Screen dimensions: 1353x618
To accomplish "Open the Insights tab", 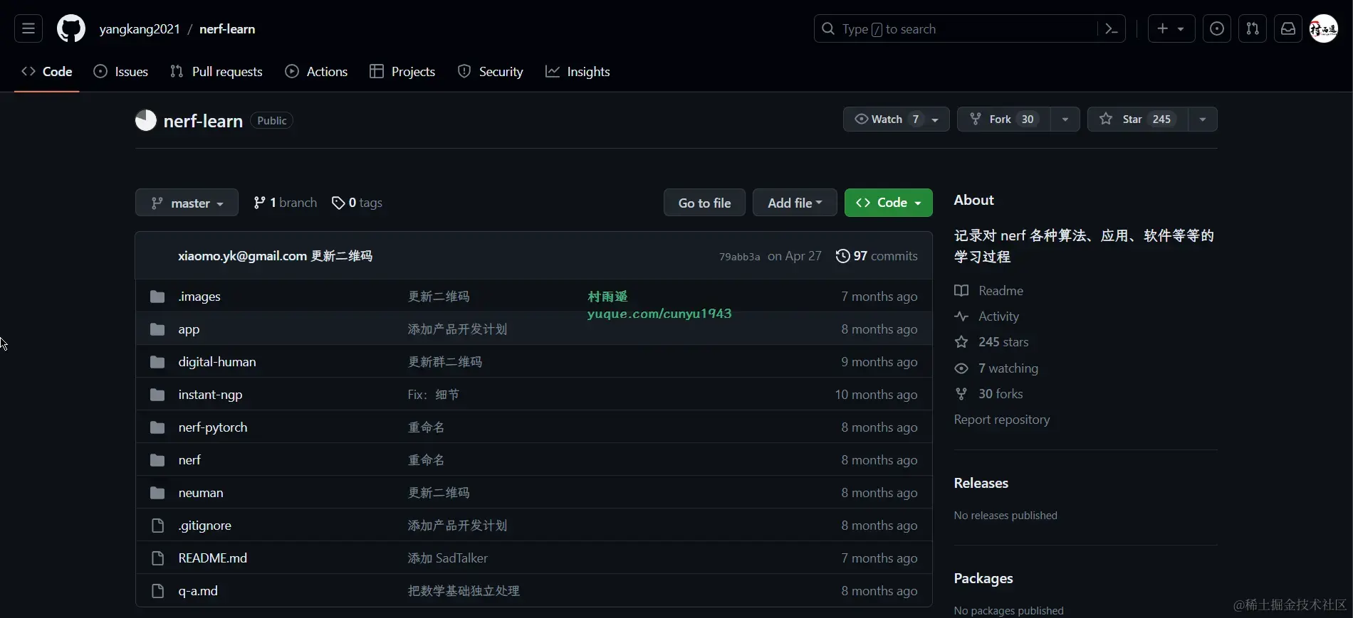I will click(578, 72).
